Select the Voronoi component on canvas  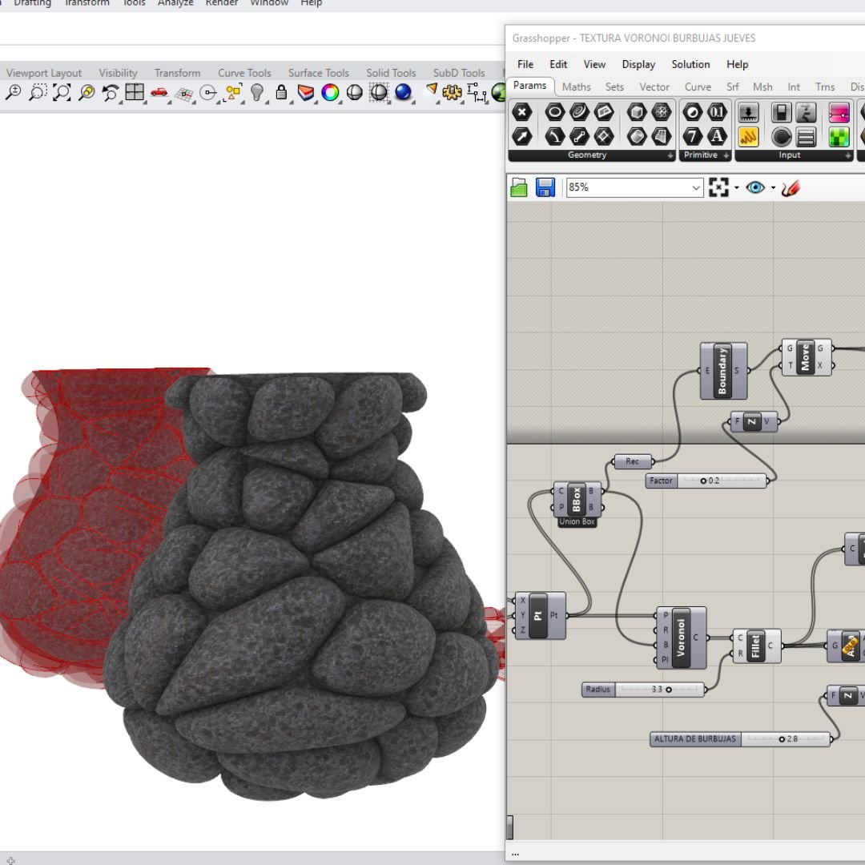click(x=682, y=638)
